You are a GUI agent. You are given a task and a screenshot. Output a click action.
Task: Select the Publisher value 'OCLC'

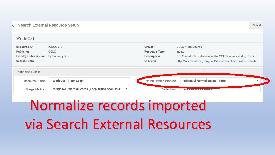(52, 51)
